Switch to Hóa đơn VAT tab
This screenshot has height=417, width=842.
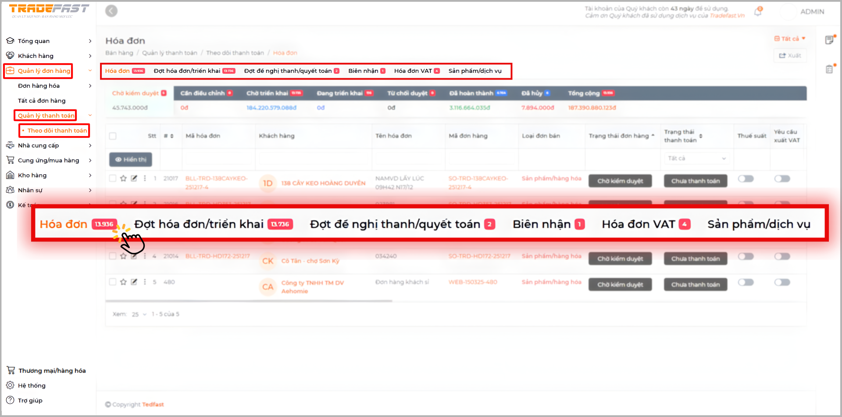413,71
